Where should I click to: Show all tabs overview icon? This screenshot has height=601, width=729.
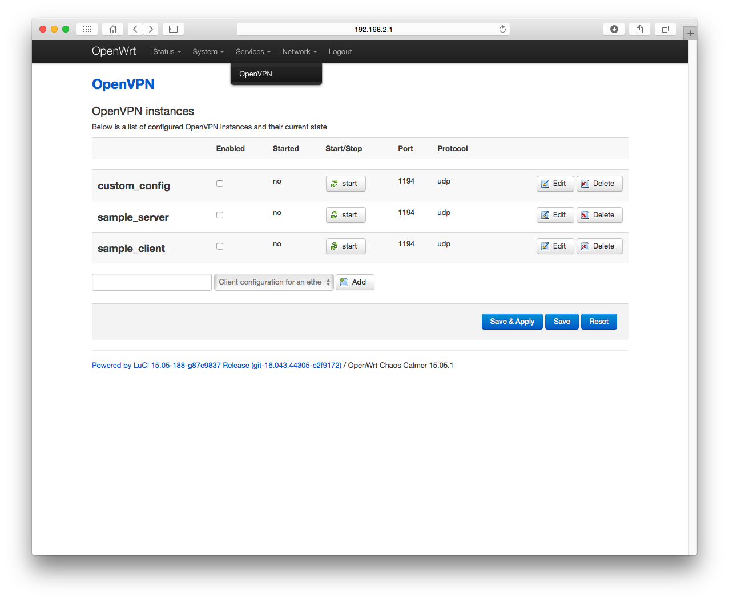(x=665, y=29)
